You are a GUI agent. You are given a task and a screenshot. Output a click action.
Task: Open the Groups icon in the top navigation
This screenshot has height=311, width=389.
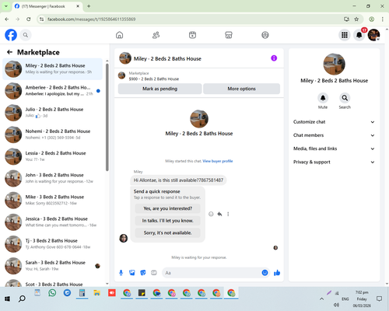(x=265, y=35)
